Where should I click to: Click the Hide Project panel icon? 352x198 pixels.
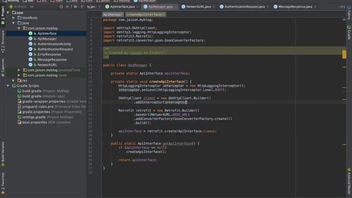point(82,7)
